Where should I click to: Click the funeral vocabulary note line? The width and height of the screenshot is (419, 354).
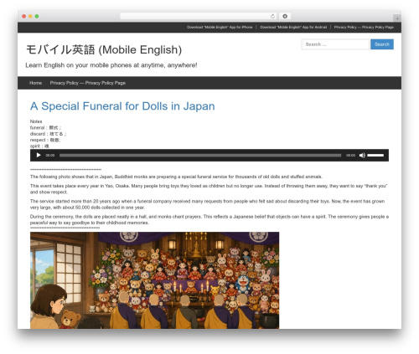[45, 127]
